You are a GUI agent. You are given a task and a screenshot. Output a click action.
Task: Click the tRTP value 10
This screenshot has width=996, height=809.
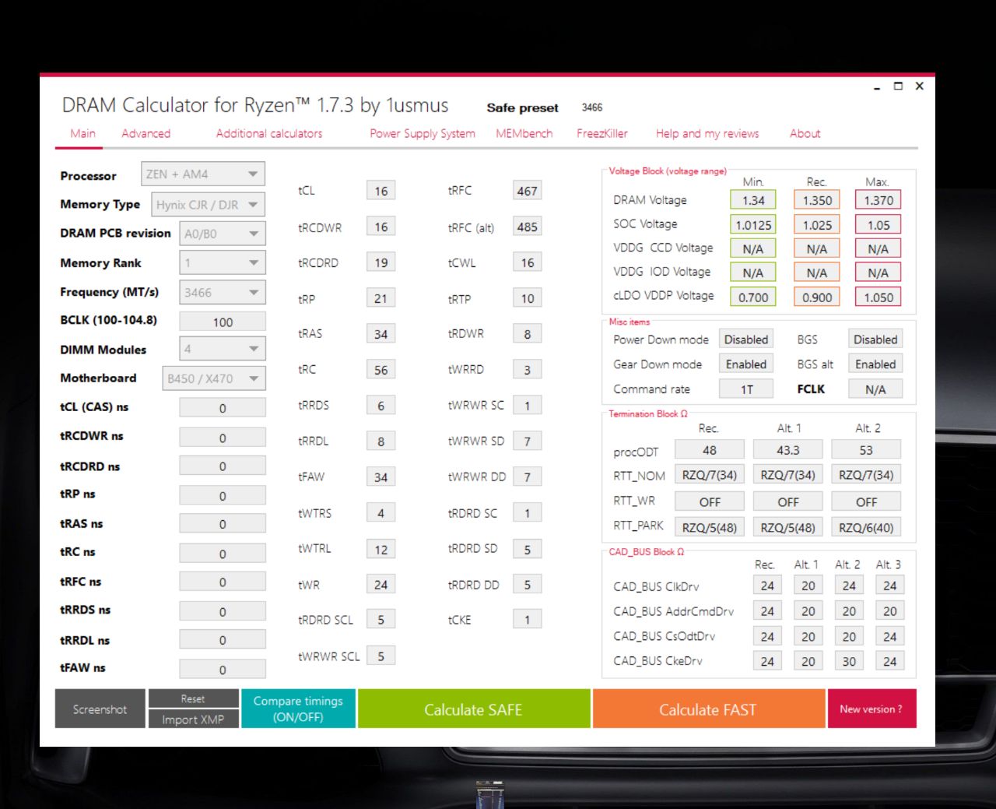(527, 298)
